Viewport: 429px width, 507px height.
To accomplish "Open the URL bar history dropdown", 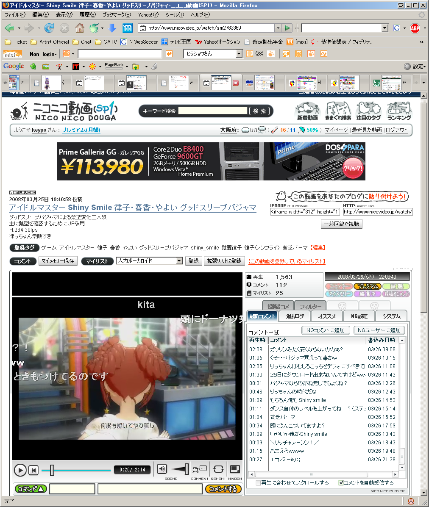I will click(x=278, y=28).
